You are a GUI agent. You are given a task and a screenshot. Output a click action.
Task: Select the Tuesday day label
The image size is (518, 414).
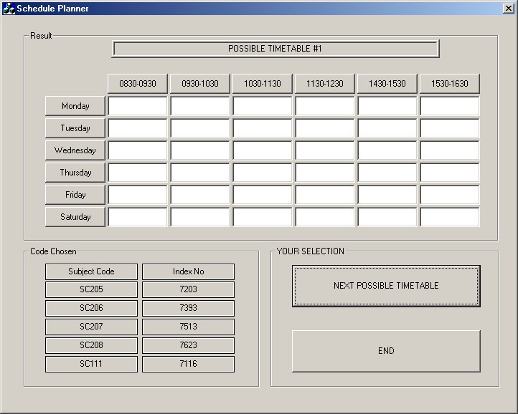pyautogui.click(x=75, y=128)
